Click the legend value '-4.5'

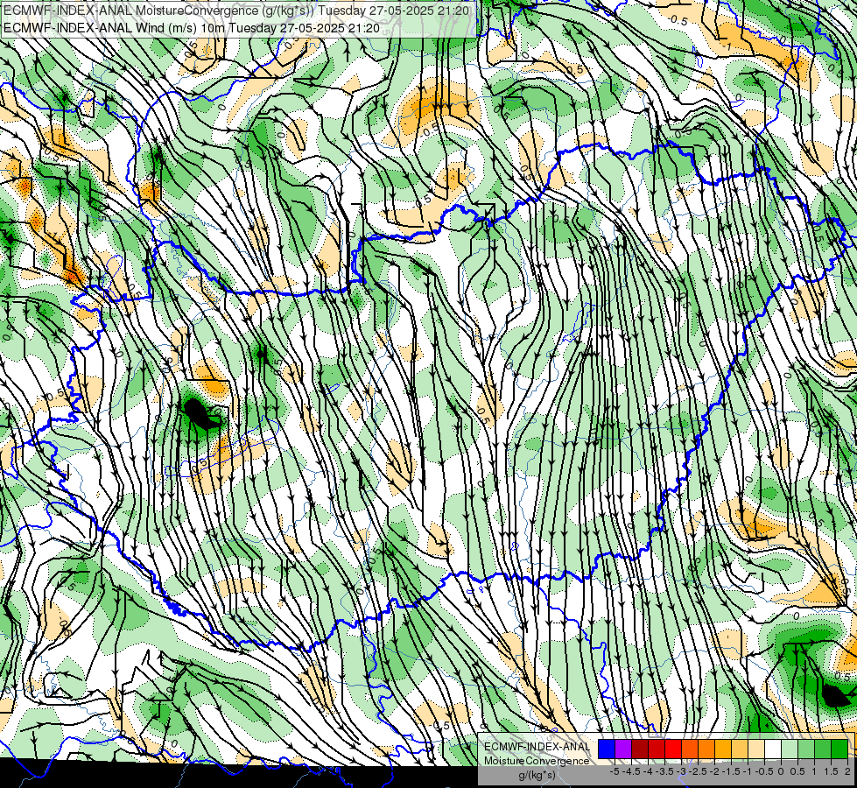(x=631, y=771)
